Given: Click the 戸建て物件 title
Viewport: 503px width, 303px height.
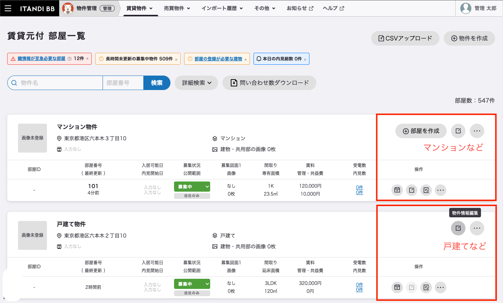Looking at the screenshot, I should point(71,224).
